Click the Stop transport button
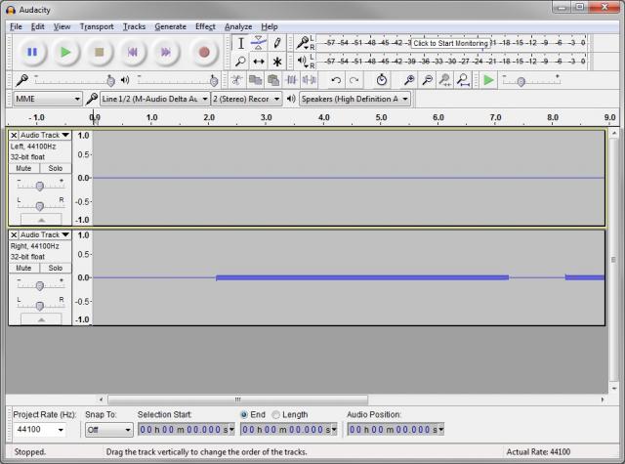 tap(99, 52)
